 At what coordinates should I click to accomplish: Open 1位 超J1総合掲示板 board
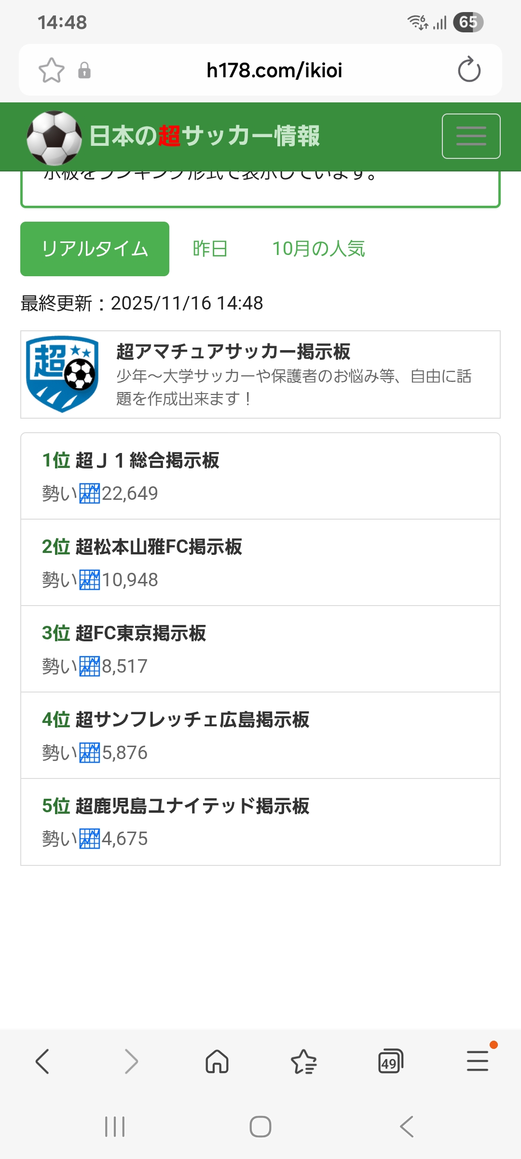coord(131,460)
